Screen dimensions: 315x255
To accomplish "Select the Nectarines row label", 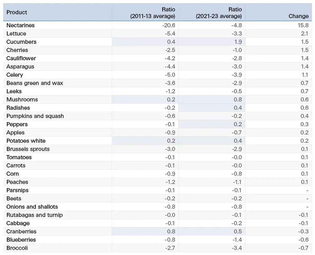I will 21,25.
